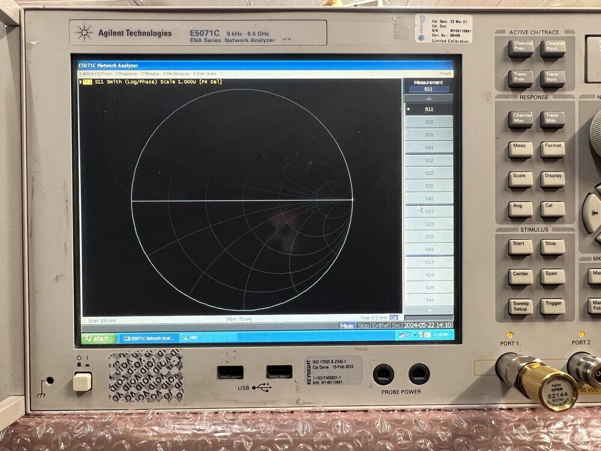Screen dimensions: 601x451
Task: Choose the S14 softkey
Action: (429, 262)
